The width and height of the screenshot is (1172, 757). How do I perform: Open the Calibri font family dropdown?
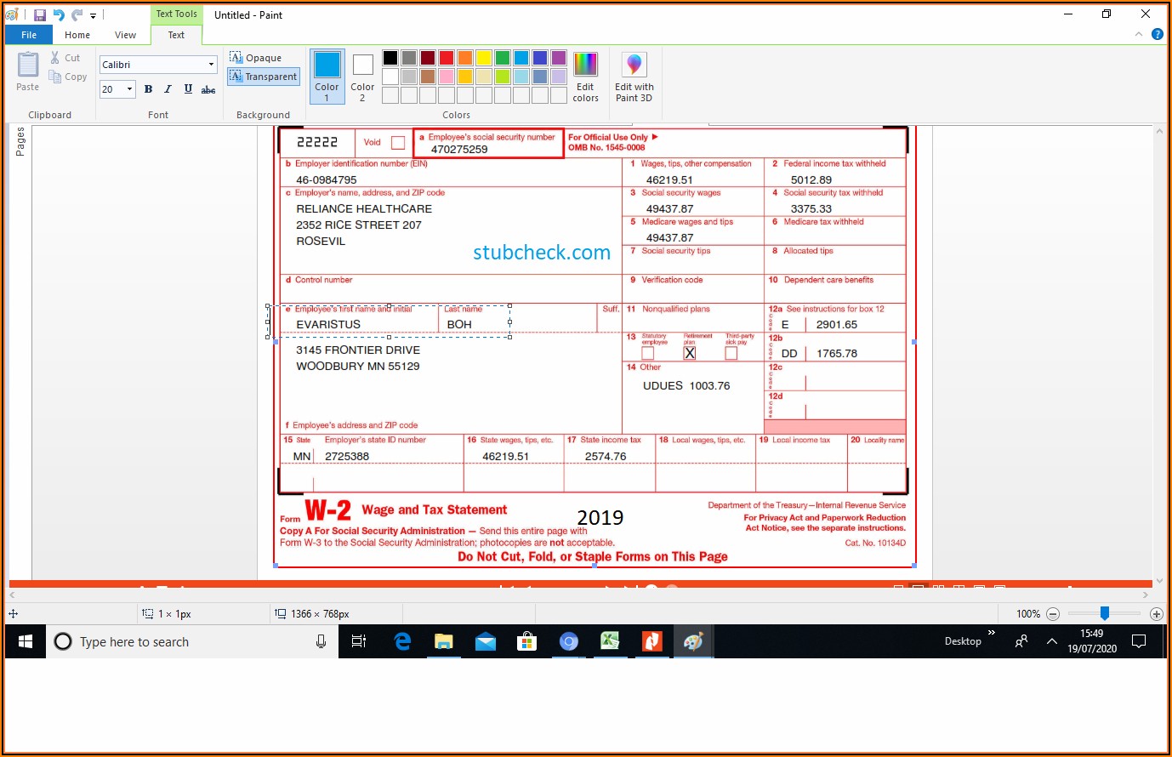[211, 65]
